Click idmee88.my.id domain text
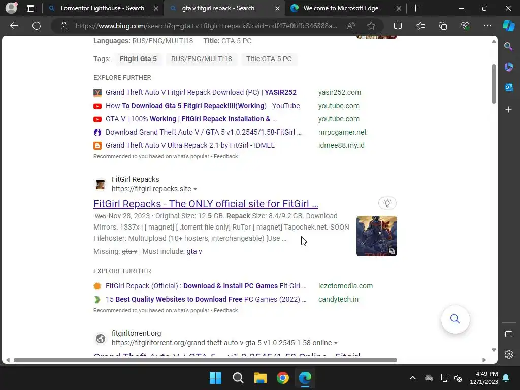The height and width of the screenshot is (390, 520). (x=341, y=146)
